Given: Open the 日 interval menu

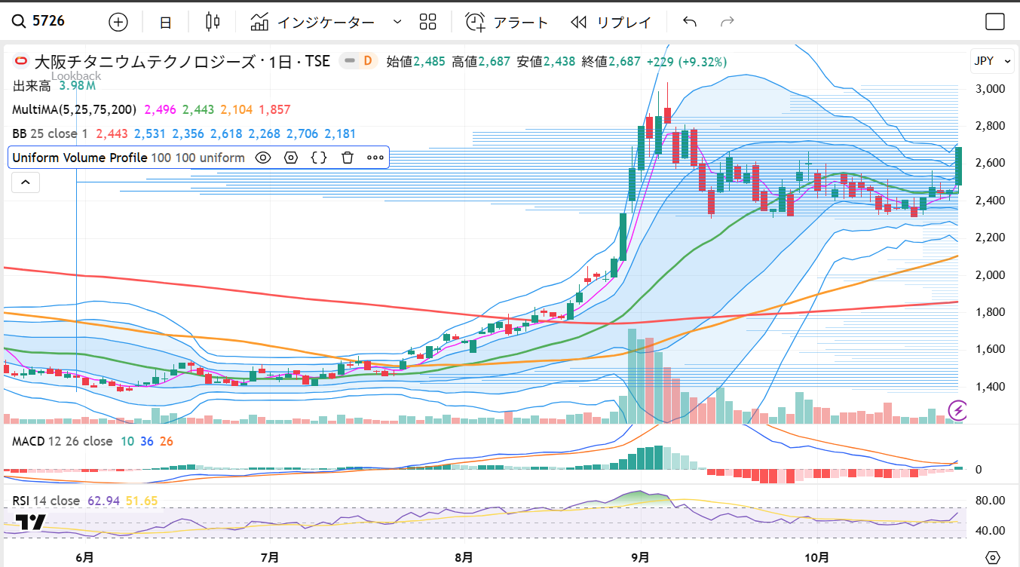Looking at the screenshot, I should 165,22.
